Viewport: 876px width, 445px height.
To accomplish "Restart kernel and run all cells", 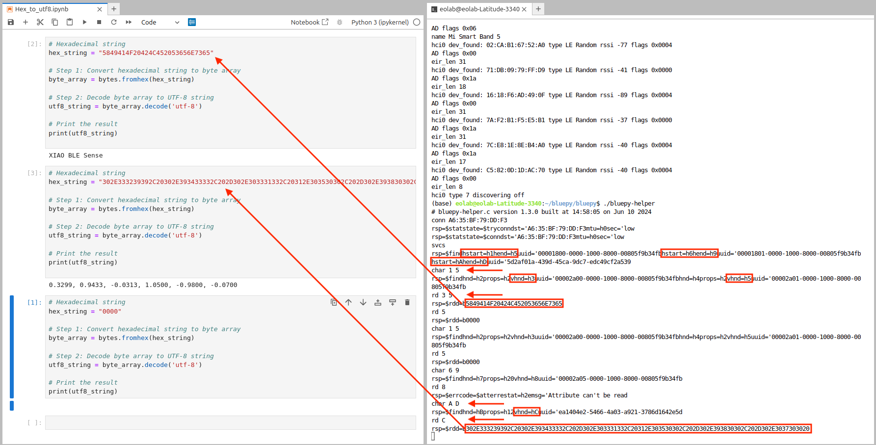I will pos(129,22).
